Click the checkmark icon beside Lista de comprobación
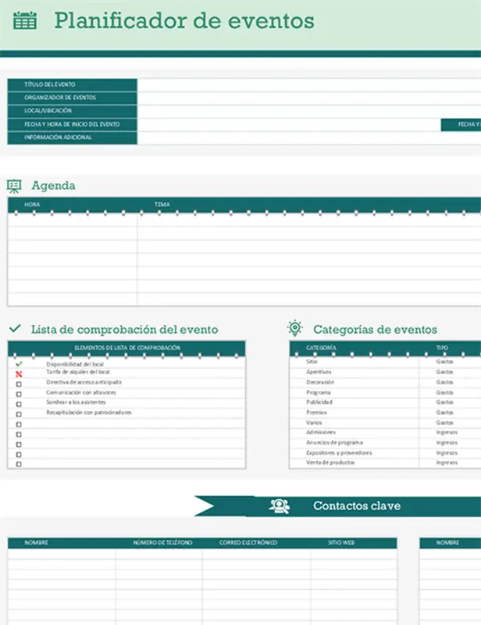The image size is (481, 625). [x=14, y=330]
